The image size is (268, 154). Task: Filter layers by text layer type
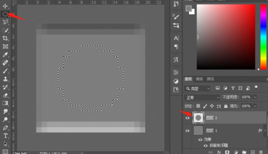click(233, 88)
